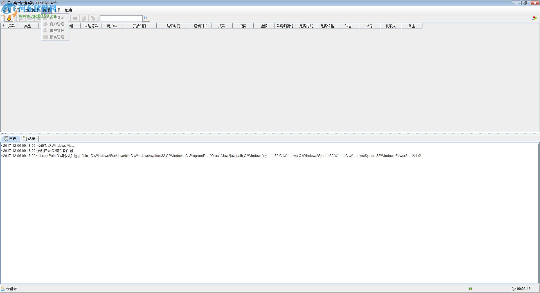Screen dimensions: 540x293
Task: Switch to the 日志 tab
Action: 10,139
